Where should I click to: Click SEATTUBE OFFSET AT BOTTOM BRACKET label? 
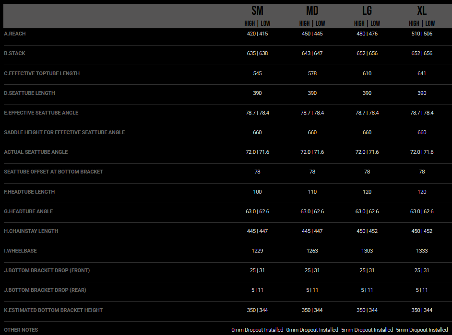(53, 172)
